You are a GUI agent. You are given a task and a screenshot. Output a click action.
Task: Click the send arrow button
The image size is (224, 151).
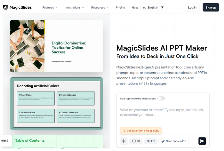pyautogui.click(x=202, y=141)
